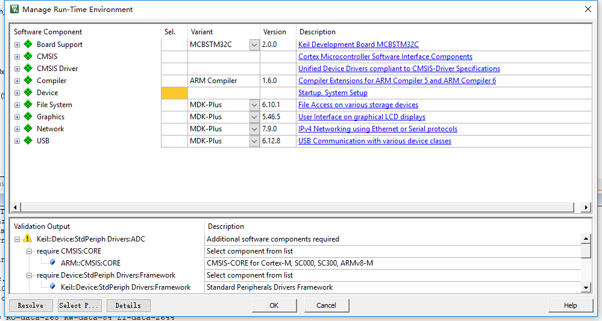Click horizontal scrollbar right arrow in component list
602x321 pixels.
coord(586,207)
